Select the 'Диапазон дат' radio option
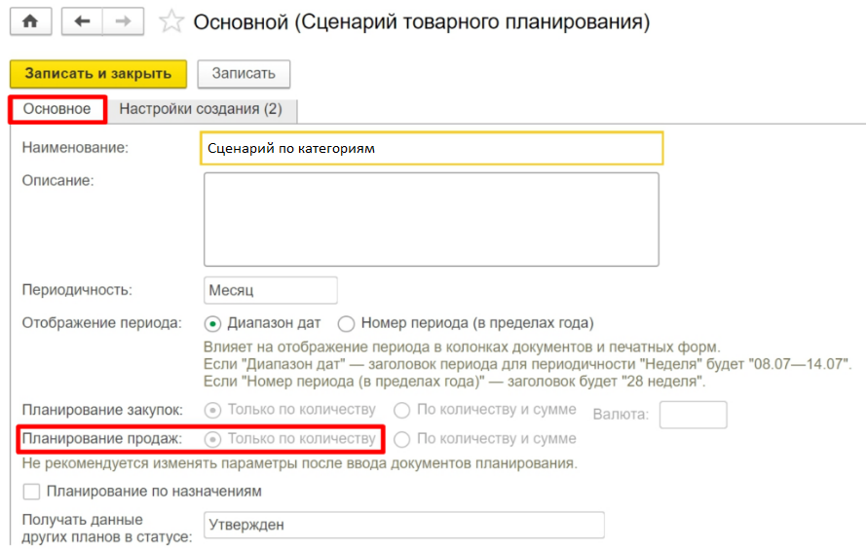867x549 pixels. pyautogui.click(x=212, y=323)
